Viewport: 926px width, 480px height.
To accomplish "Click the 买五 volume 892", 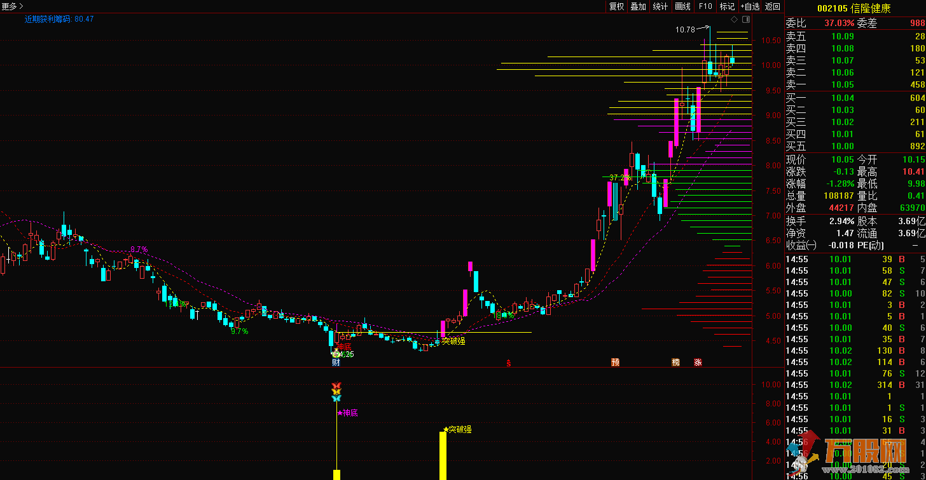I will 917,146.
